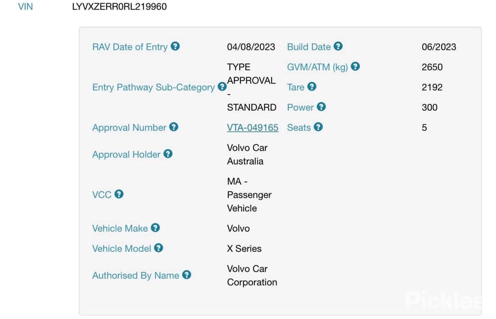Click the RAV Date of Entry label

(x=130, y=47)
